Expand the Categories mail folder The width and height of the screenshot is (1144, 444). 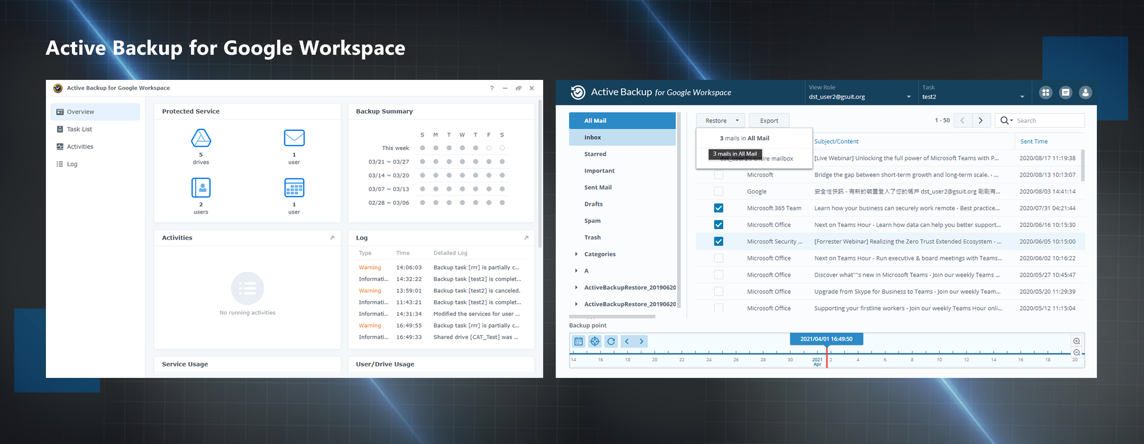click(576, 254)
